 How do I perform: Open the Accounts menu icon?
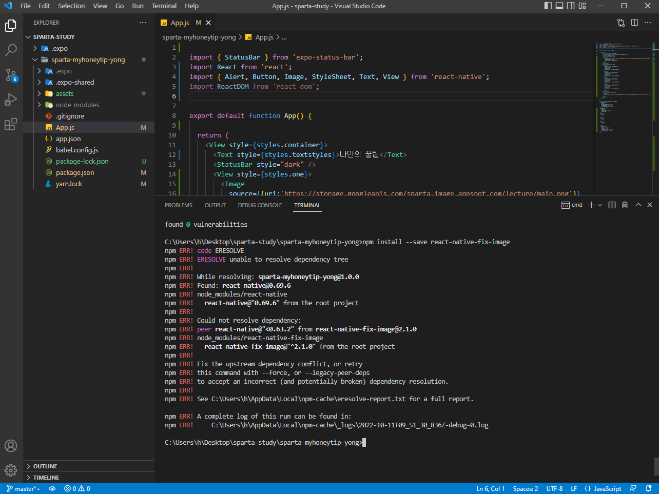click(11, 446)
